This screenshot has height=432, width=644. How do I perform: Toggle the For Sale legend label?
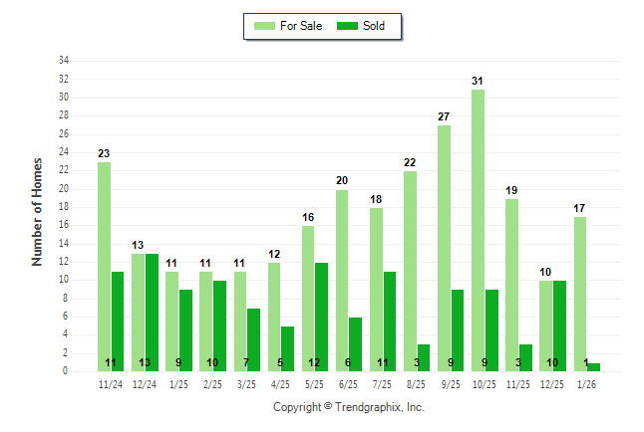pyautogui.click(x=302, y=26)
